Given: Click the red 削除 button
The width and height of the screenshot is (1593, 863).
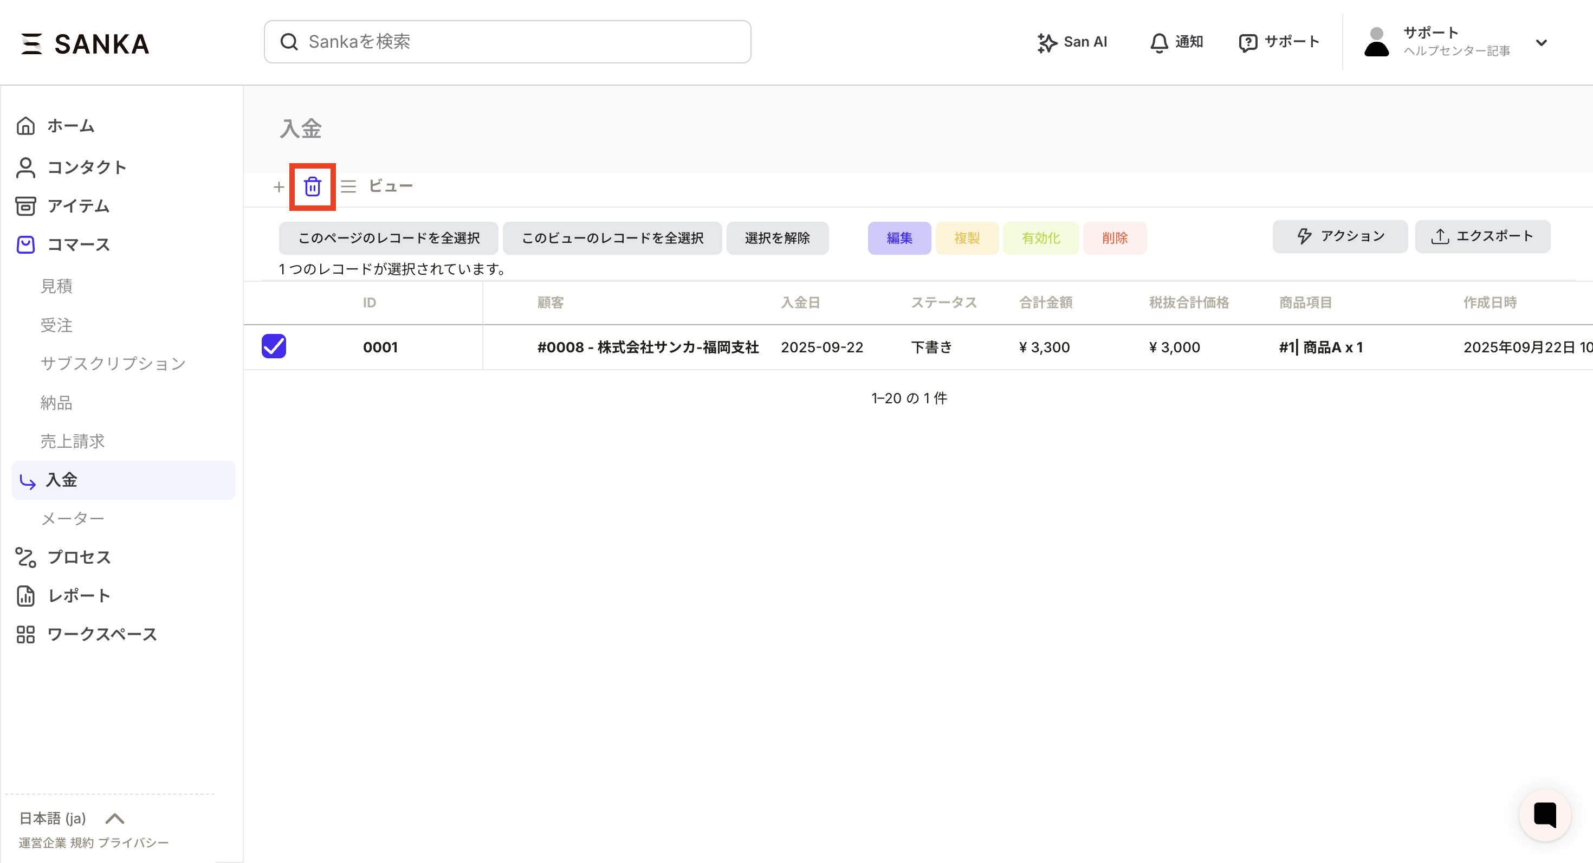Looking at the screenshot, I should click(1115, 238).
